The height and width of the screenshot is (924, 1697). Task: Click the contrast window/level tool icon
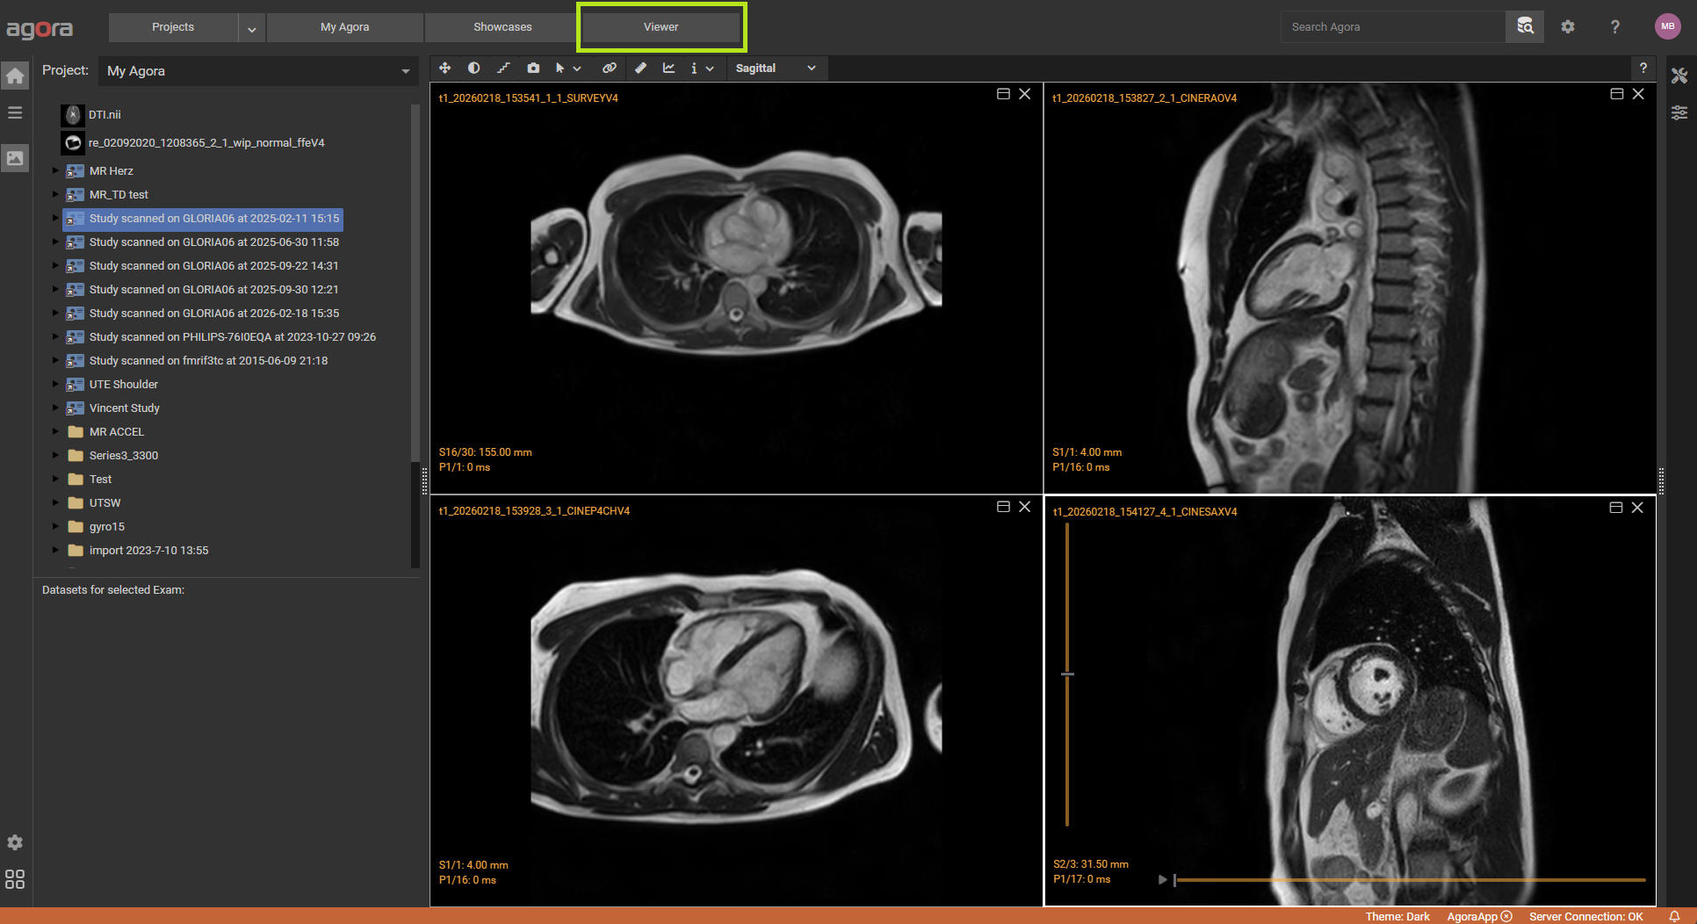click(x=473, y=68)
